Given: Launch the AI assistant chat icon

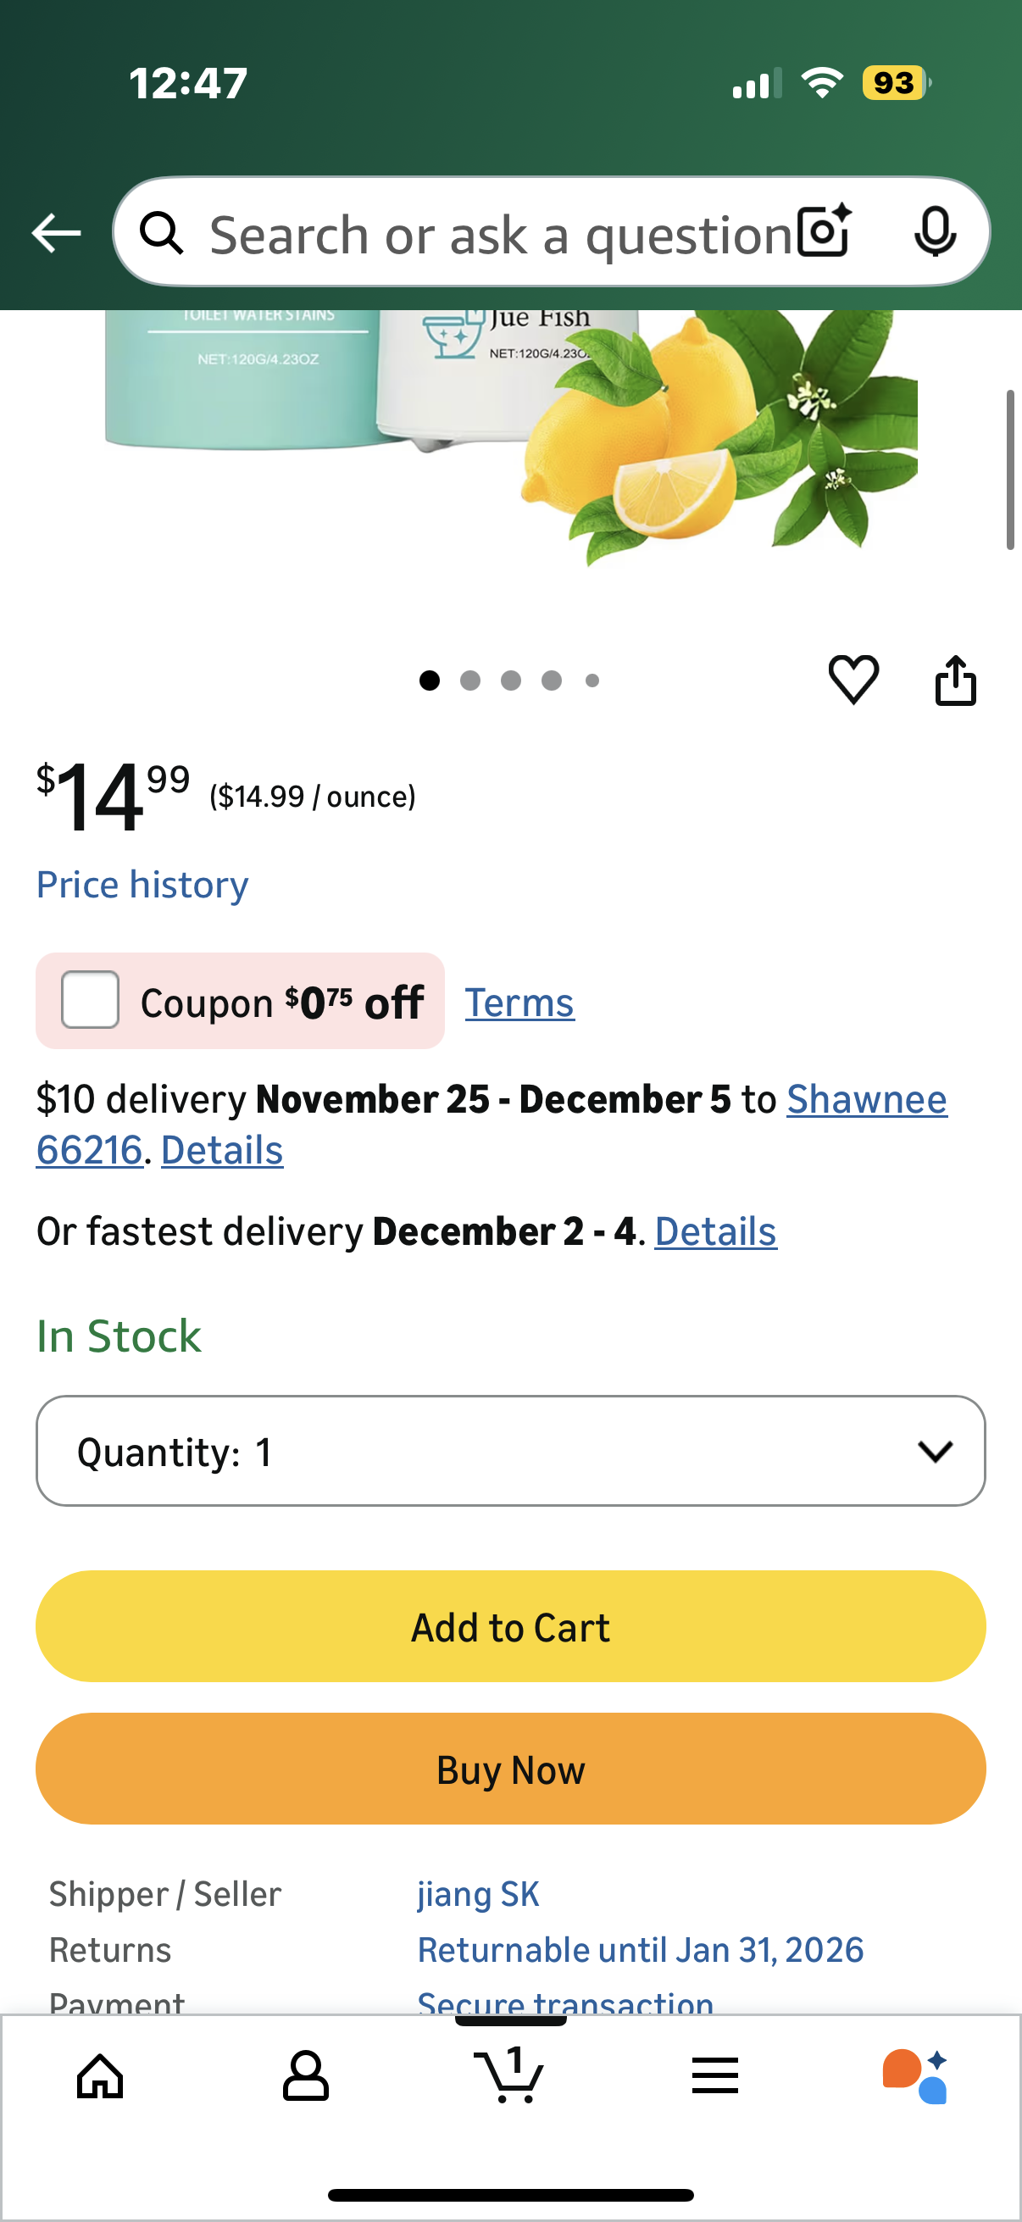Looking at the screenshot, I should (915, 2075).
